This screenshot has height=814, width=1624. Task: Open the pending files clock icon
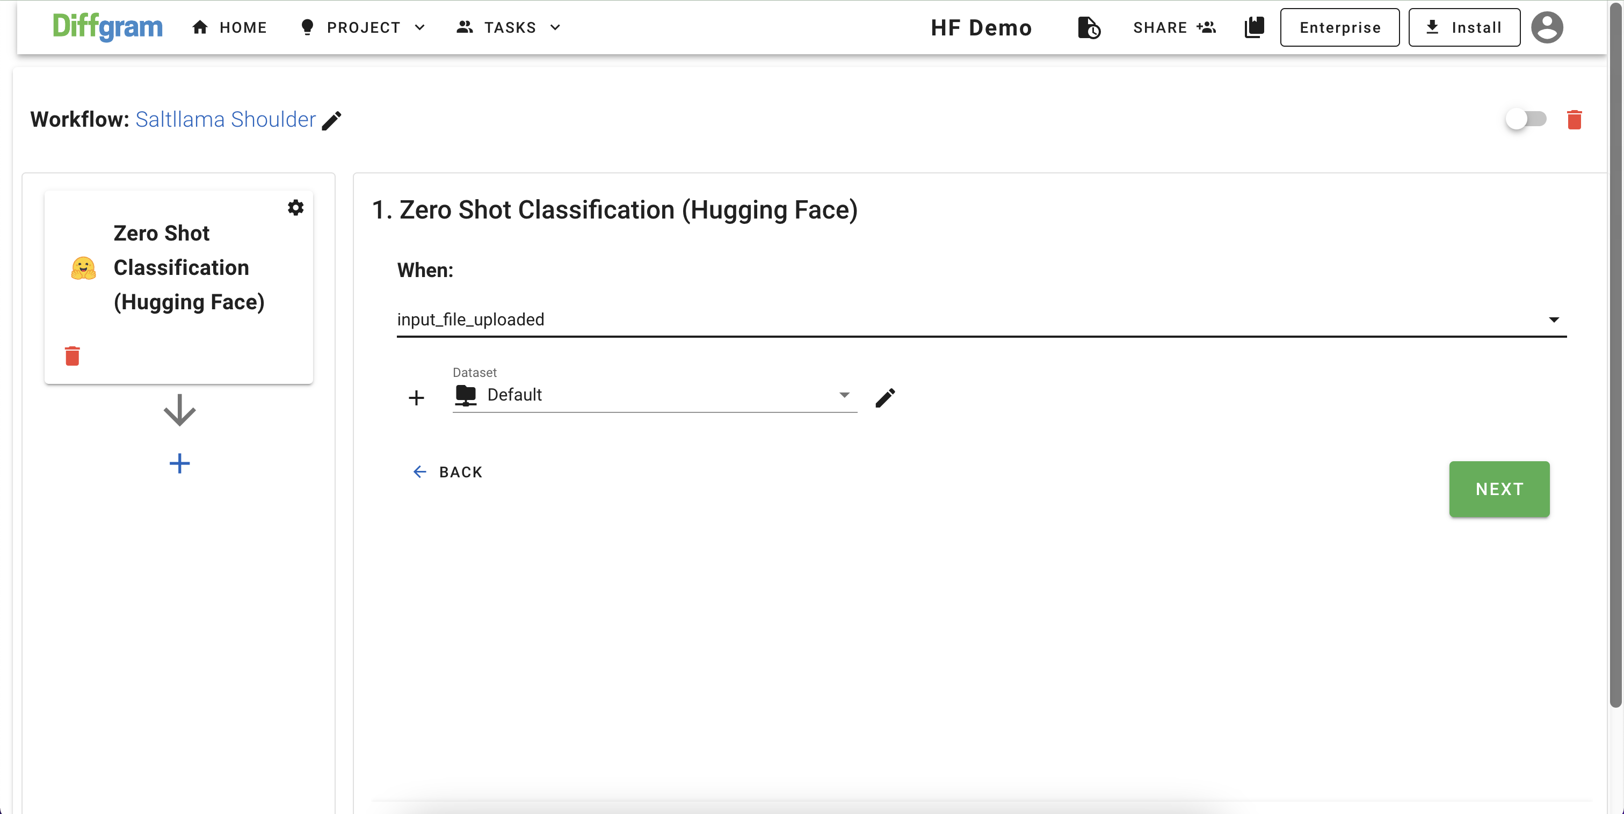pyautogui.click(x=1089, y=28)
